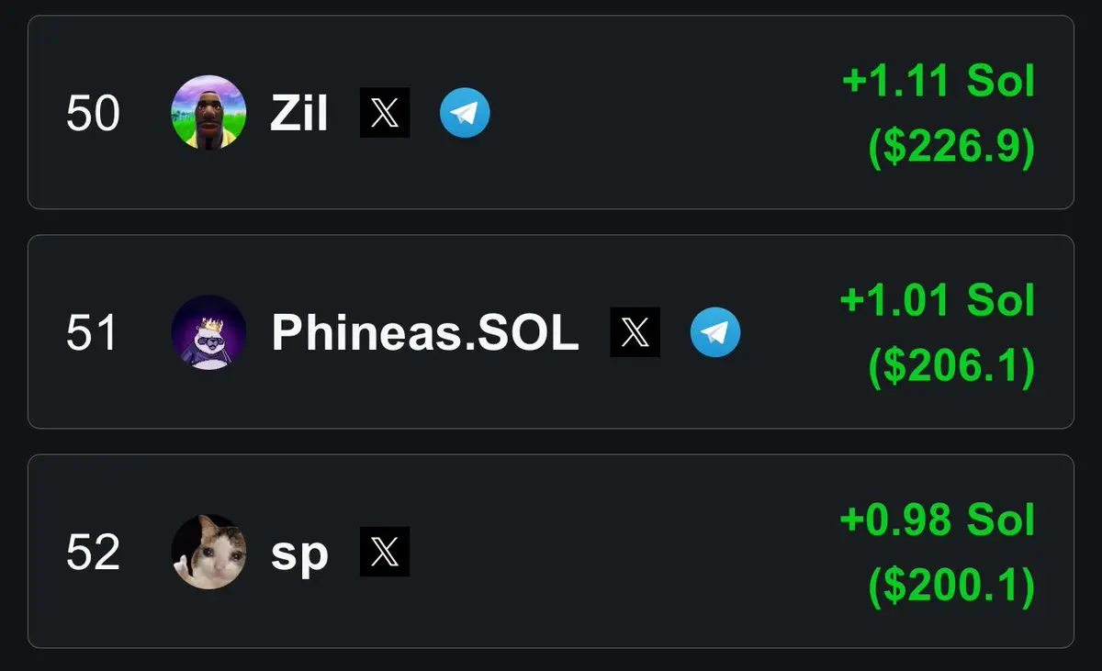
Task: Click the +0.98 Sol profit value
Action: [938, 520]
